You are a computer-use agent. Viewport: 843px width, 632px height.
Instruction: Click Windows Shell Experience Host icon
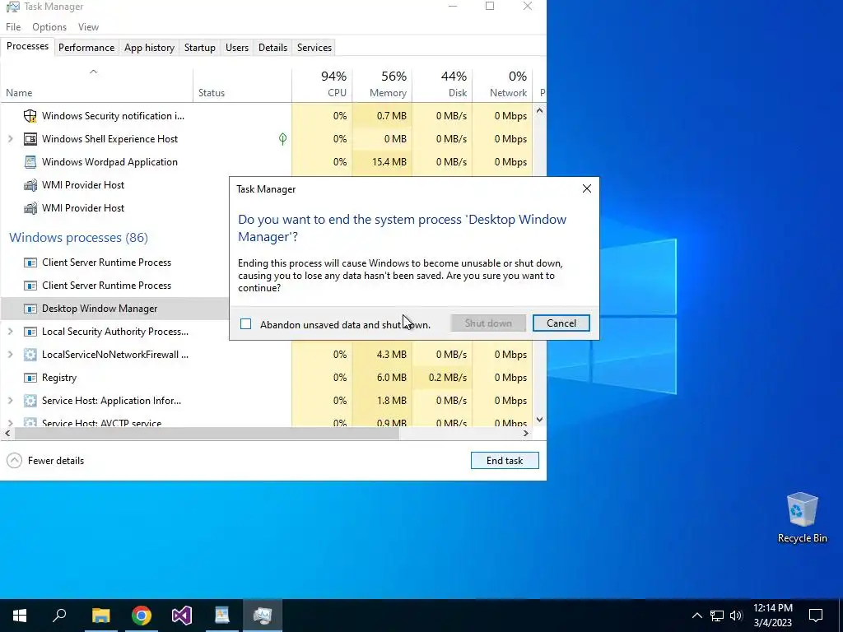pos(30,139)
